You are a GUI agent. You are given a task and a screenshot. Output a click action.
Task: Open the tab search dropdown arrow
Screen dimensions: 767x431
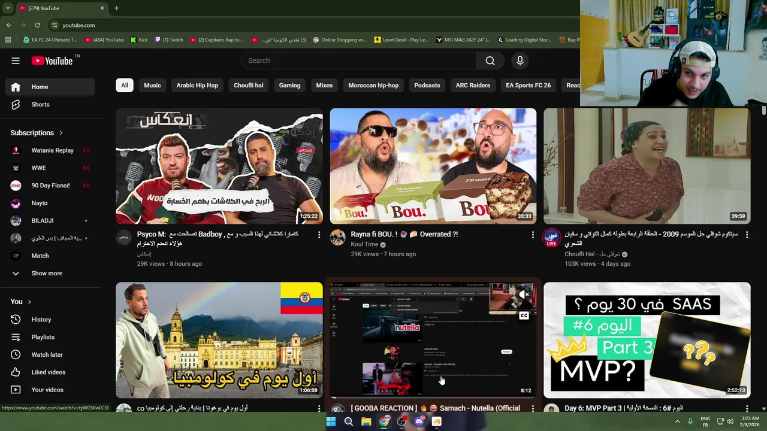[7, 8]
